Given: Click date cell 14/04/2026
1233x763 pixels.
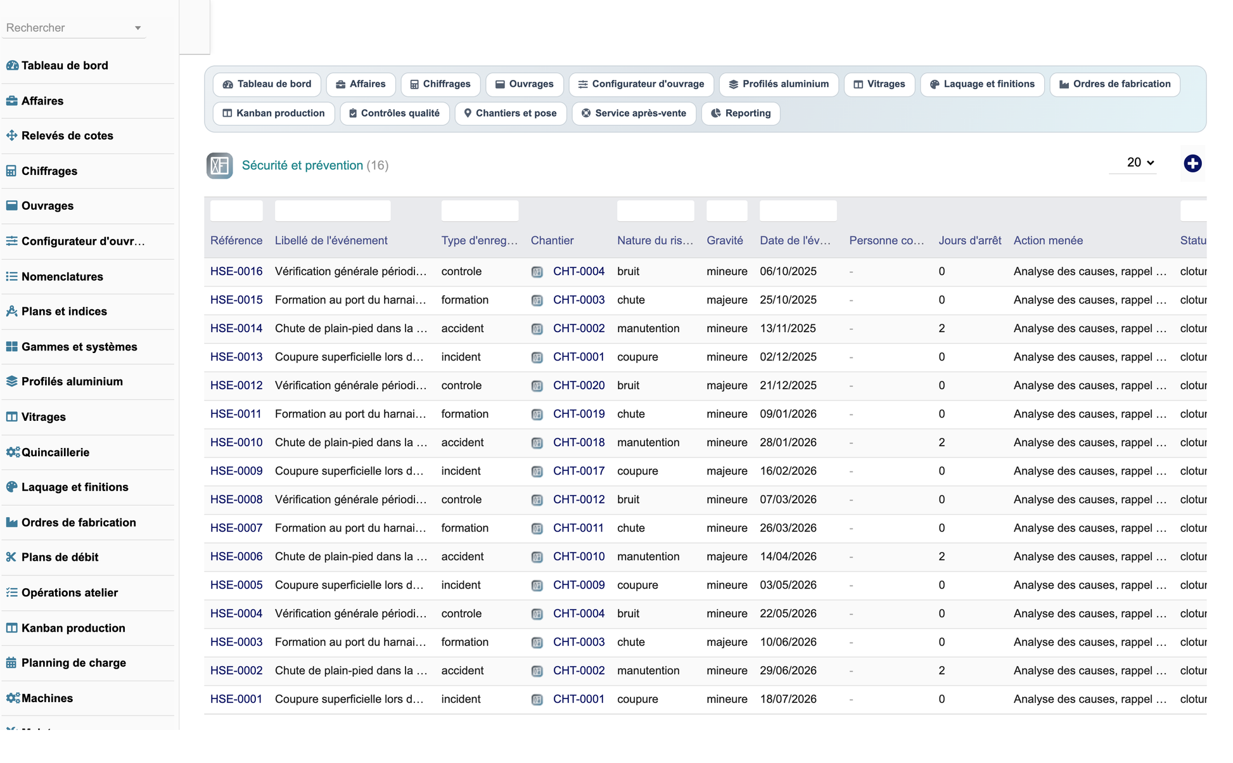Looking at the screenshot, I should point(788,556).
